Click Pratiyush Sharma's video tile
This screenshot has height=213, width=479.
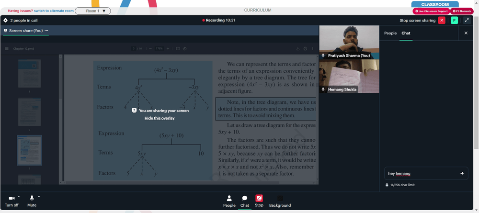[x=349, y=42]
